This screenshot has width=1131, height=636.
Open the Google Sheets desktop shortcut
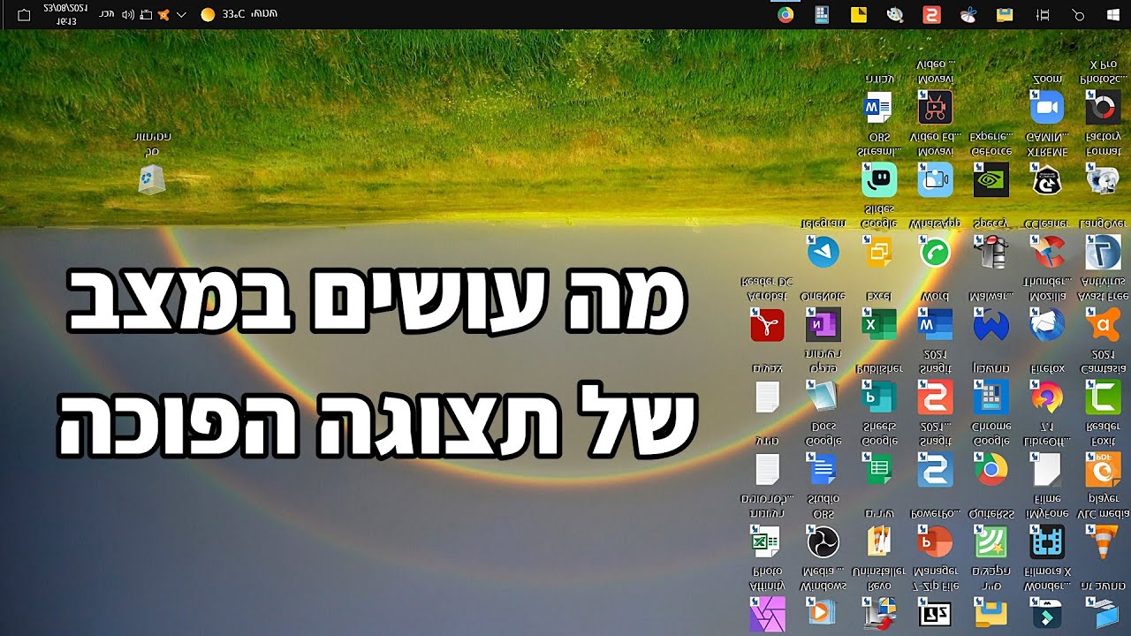point(879,469)
